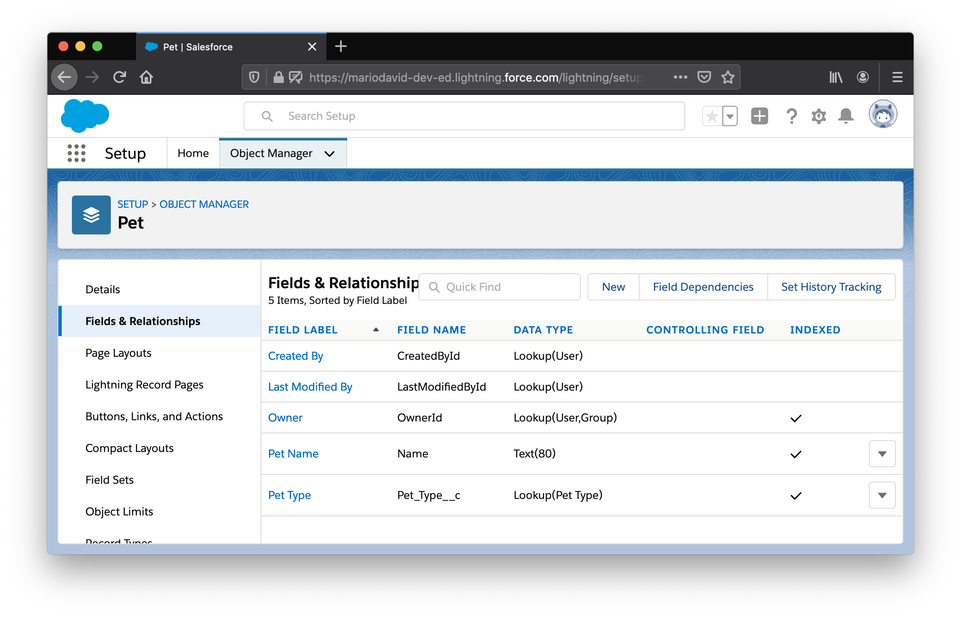
Task: Click the Setup app name label
Action: coord(125,153)
